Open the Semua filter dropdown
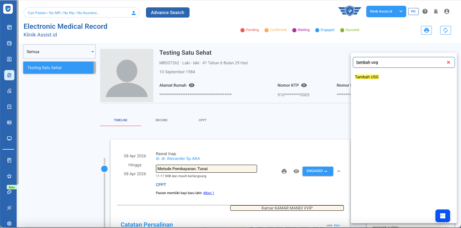461x228 pixels. 59,51
